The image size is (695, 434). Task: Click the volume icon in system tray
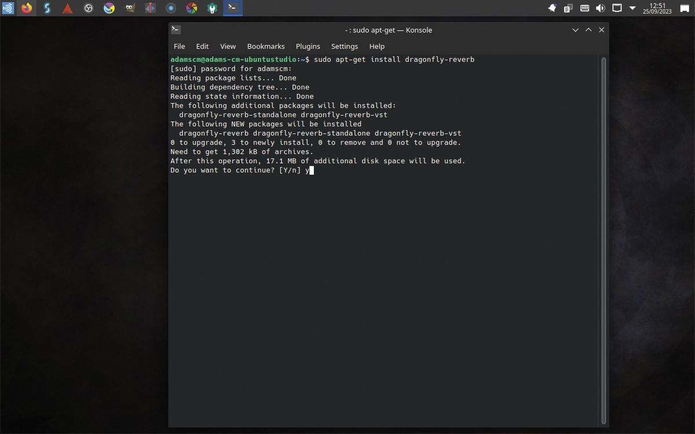pyautogui.click(x=600, y=8)
